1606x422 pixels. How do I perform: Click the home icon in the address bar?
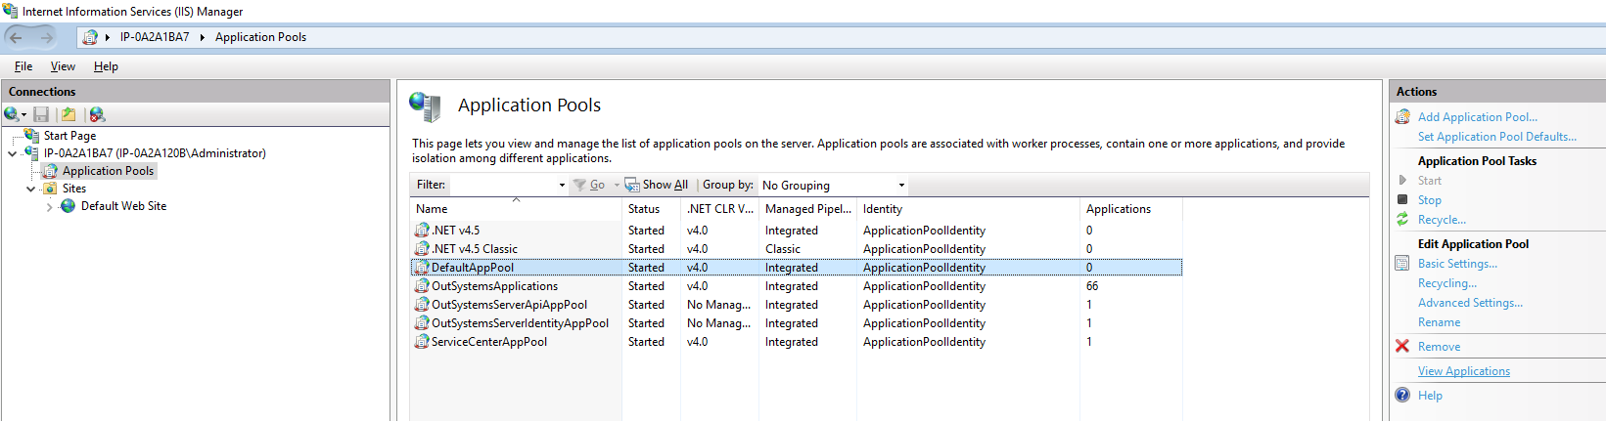[90, 37]
